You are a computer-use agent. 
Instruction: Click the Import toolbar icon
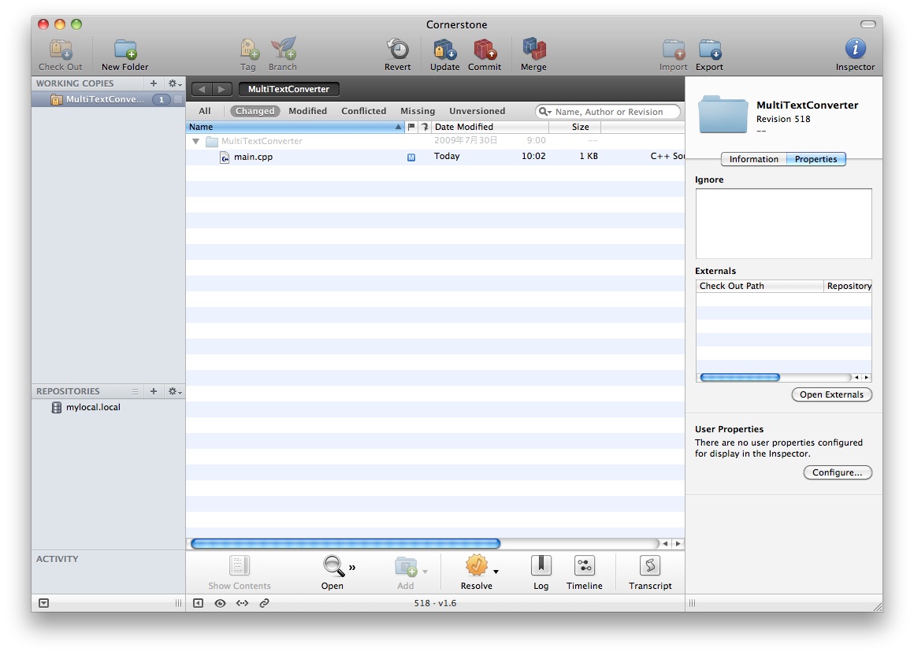coord(673,50)
